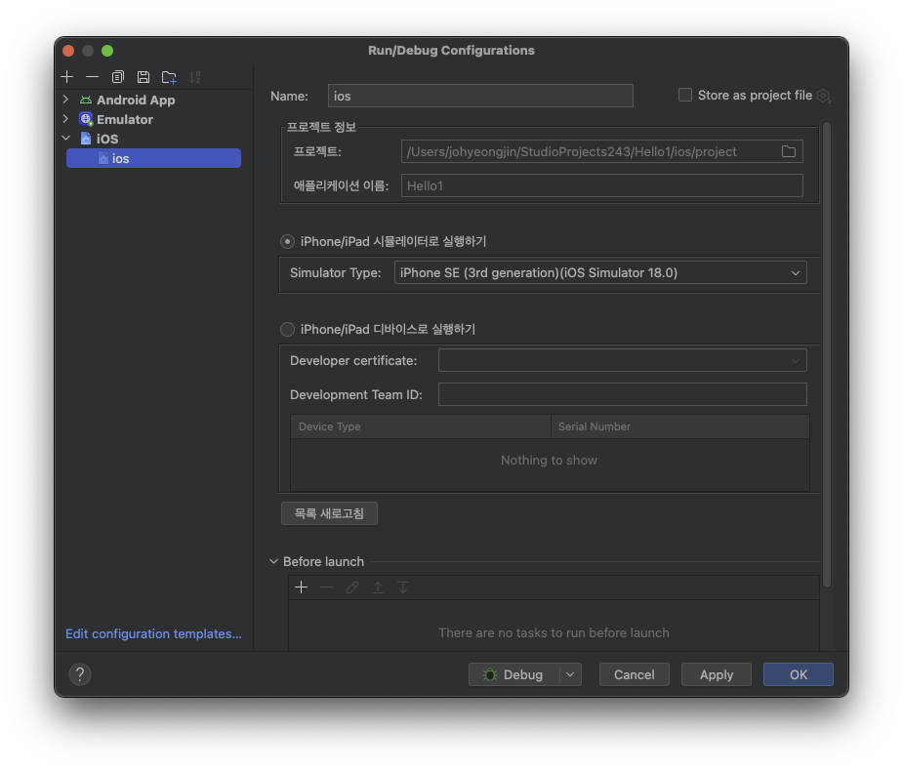This screenshot has width=903, height=769.
Task: Create a new configuration folder
Action: [x=169, y=76]
